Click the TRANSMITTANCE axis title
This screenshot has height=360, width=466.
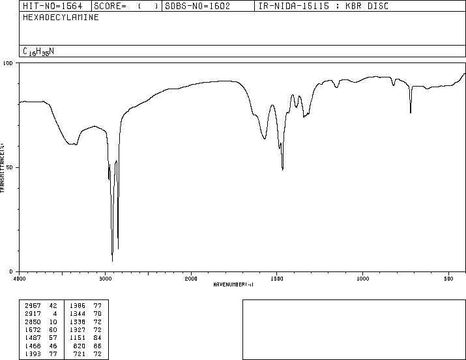pos(2,168)
